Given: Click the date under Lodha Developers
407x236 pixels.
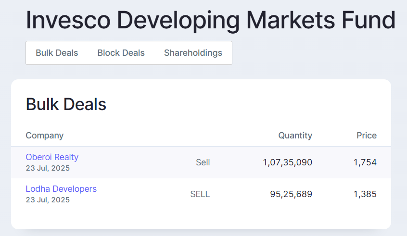Looking at the screenshot, I should pos(48,200).
